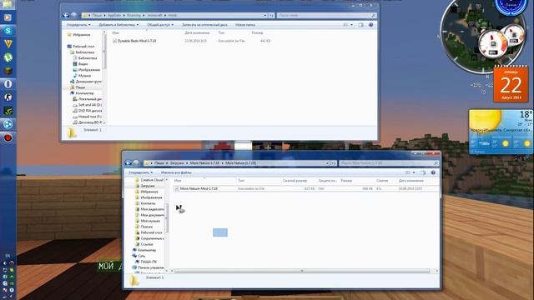Click AppData breadcrumb in mods window
The image size is (534, 300).
(114, 15)
